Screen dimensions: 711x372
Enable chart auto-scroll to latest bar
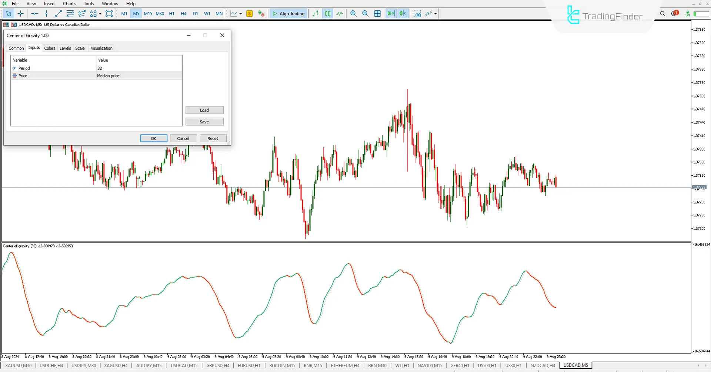[391, 13]
